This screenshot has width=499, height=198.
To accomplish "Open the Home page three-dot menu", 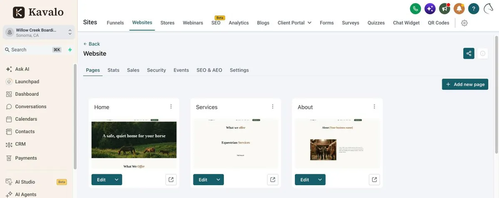I will [171, 107].
